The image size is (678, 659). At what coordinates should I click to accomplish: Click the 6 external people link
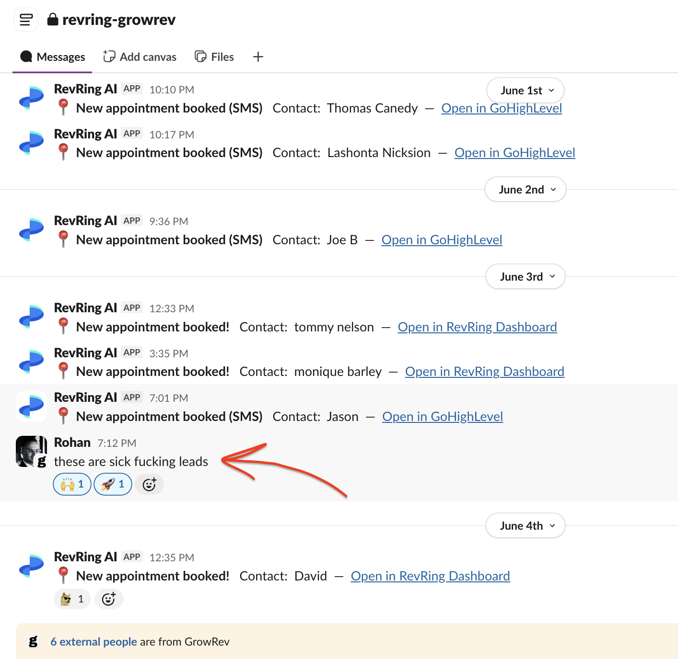(94, 641)
